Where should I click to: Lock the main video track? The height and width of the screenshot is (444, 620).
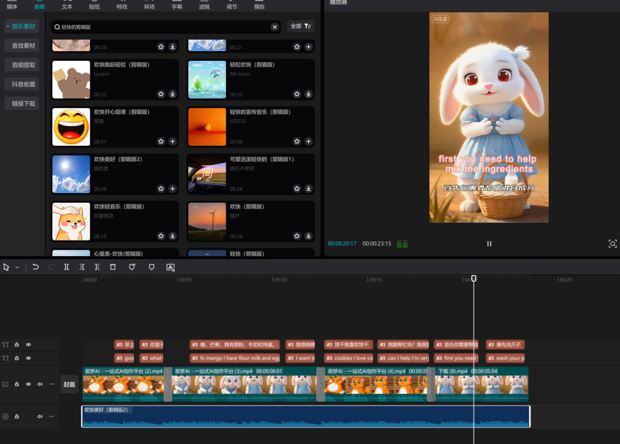tap(17, 384)
